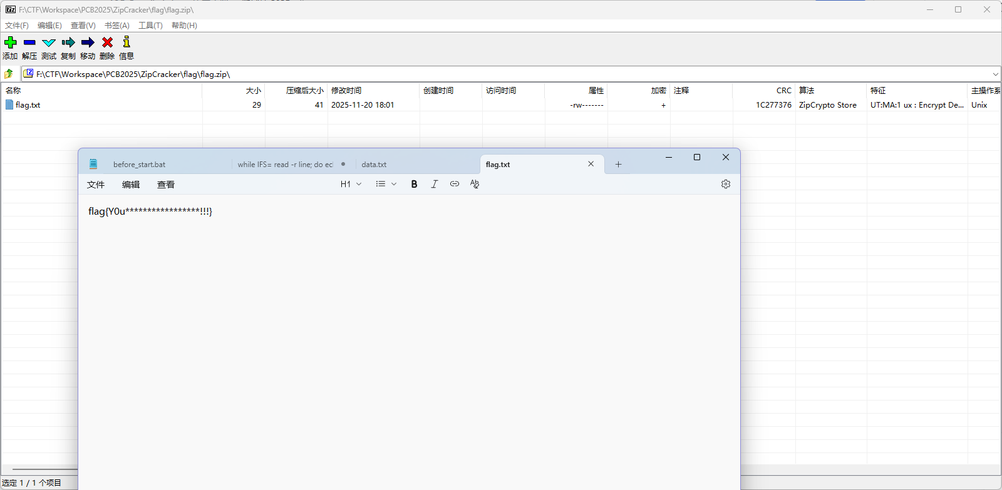Viewport: 1002px width, 490px height.
Task: Click the Move (移动) arrow icon
Action: [x=88, y=43]
